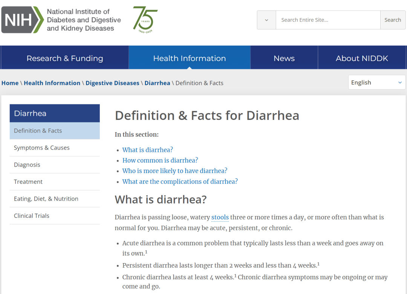Click the 'stools' glossary term link
The width and height of the screenshot is (407, 294).
220,217
